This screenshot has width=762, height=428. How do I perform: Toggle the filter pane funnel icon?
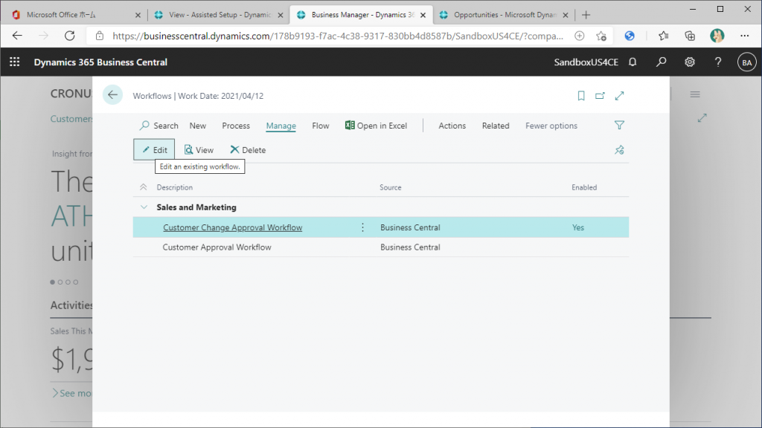click(619, 125)
